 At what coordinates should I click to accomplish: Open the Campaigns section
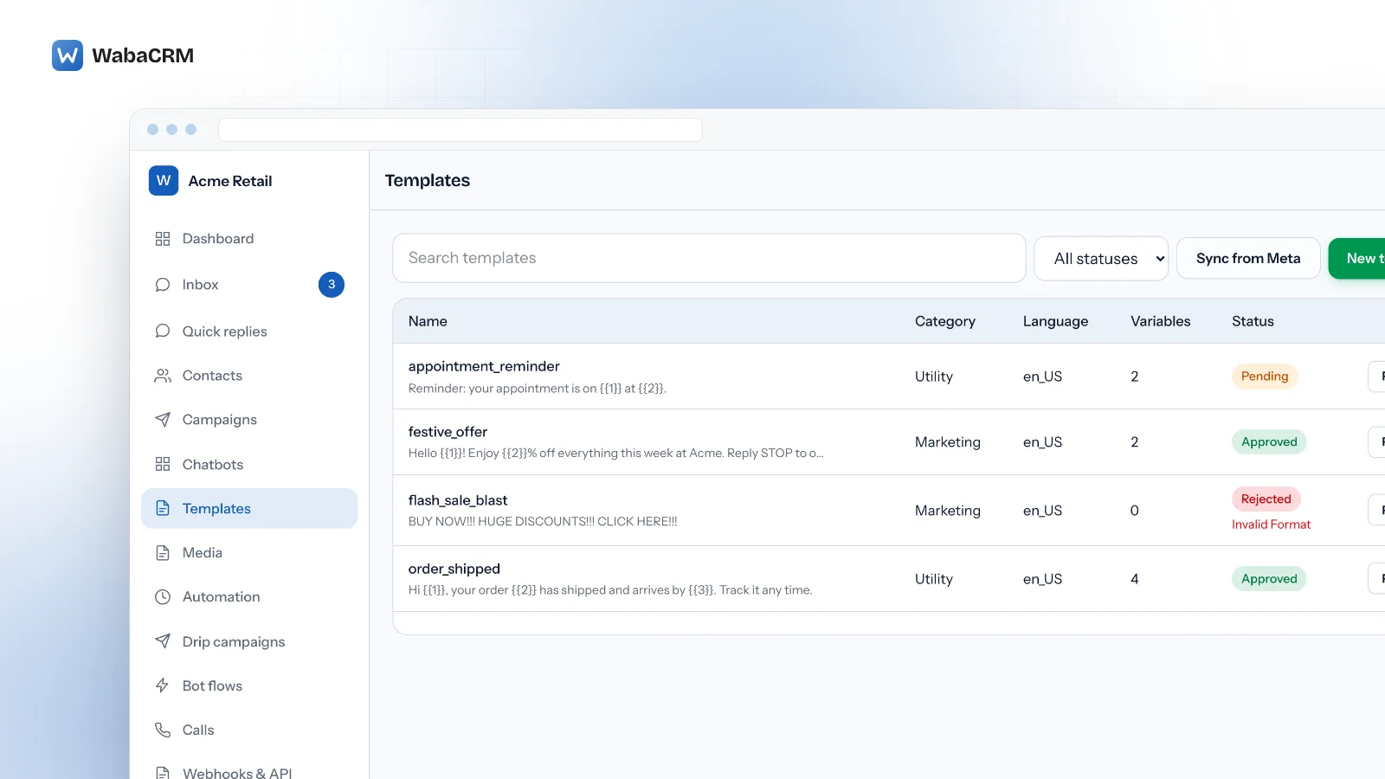coord(249,420)
